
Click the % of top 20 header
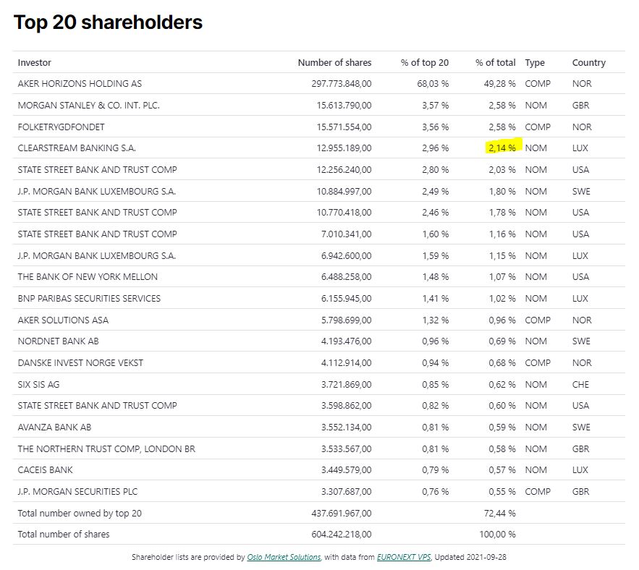(x=424, y=63)
